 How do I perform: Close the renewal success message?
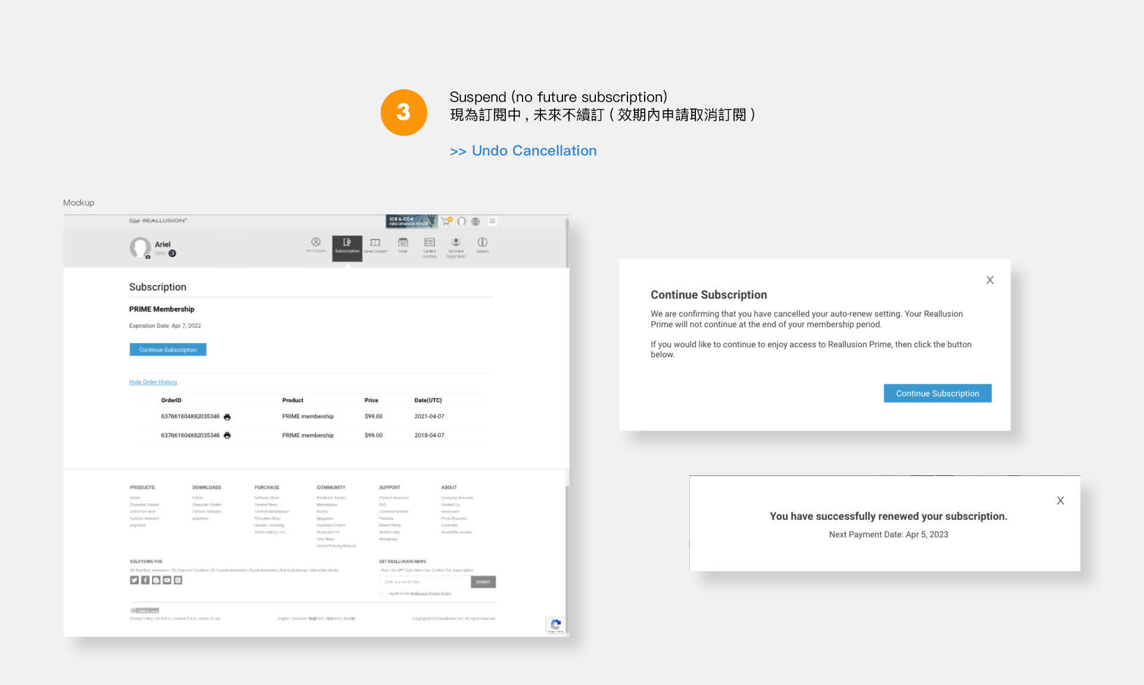[x=1060, y=500]
